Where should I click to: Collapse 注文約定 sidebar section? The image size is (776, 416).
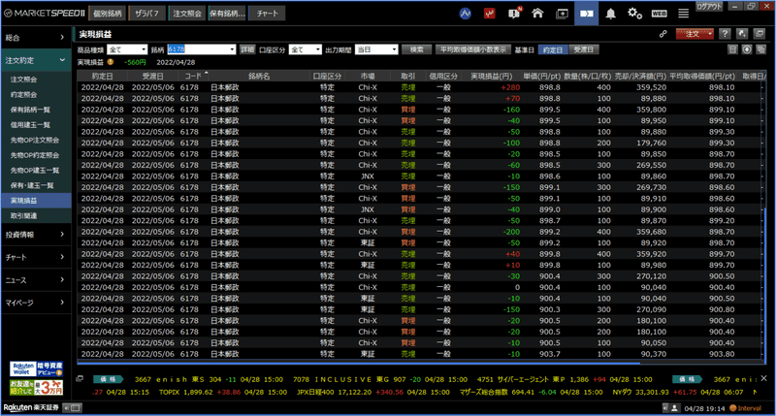(36, 60)
